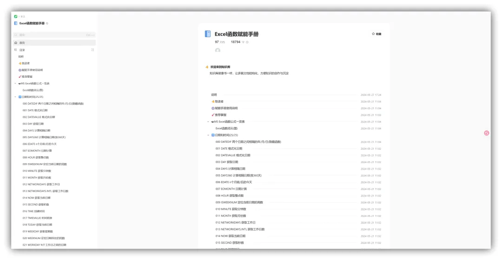This screenshot has width=502, height=260.
Task: Open 致读者 in the sidebar tree
Action: (24, 63)
